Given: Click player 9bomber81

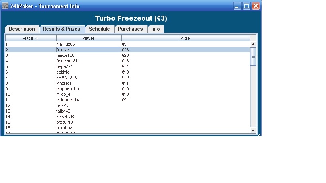Looking at the screenshot, I should (66, 61).
